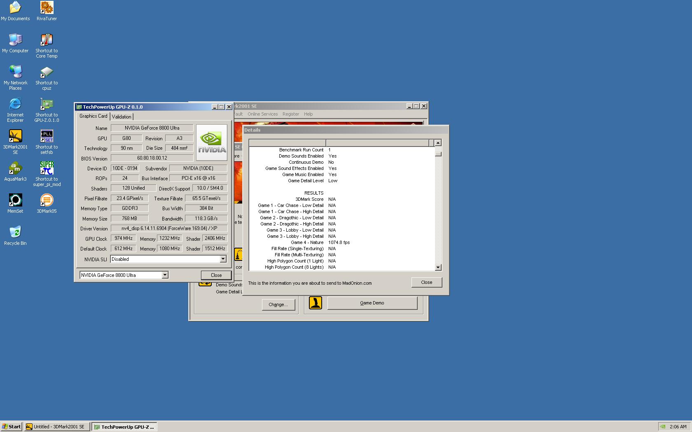
Task: Click the BIOS Version field 60.80.18.00.12
Action: [152, 158]
